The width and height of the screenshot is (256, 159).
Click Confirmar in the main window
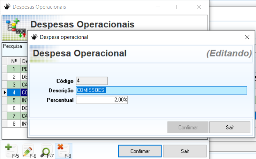[x=140, y=151]
